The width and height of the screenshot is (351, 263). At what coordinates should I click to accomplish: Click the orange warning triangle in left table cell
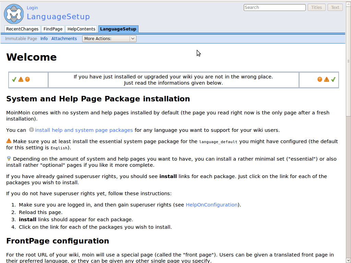click(x=21, y=79)
